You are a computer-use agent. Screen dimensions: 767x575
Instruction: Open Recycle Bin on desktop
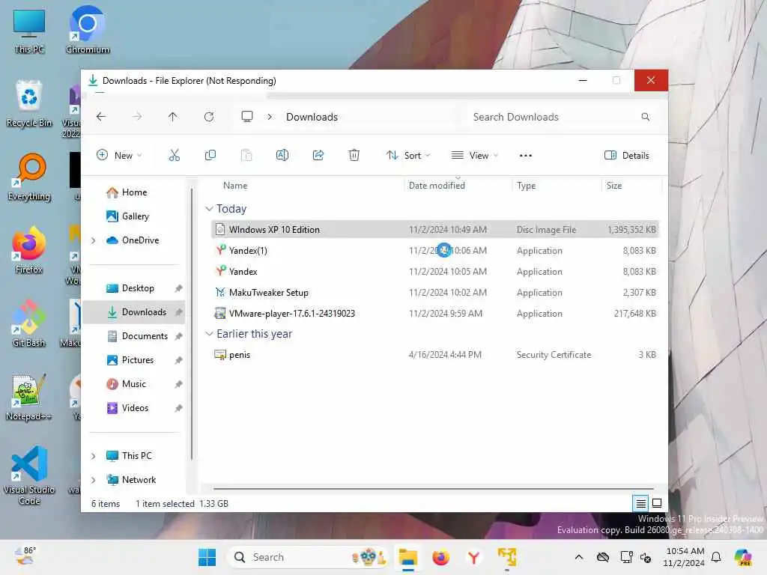click(x=29, y=103)
